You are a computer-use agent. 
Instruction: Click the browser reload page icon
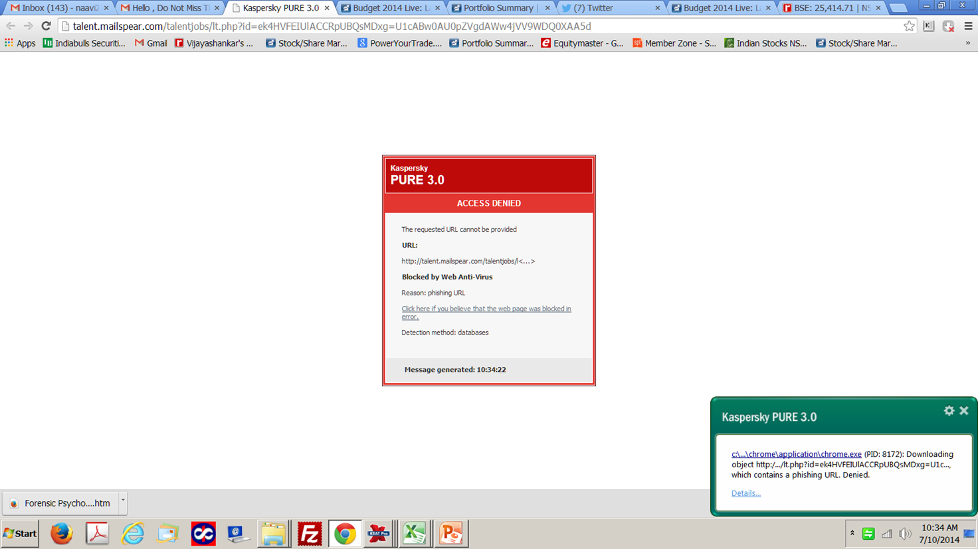[x=46, y=26]
